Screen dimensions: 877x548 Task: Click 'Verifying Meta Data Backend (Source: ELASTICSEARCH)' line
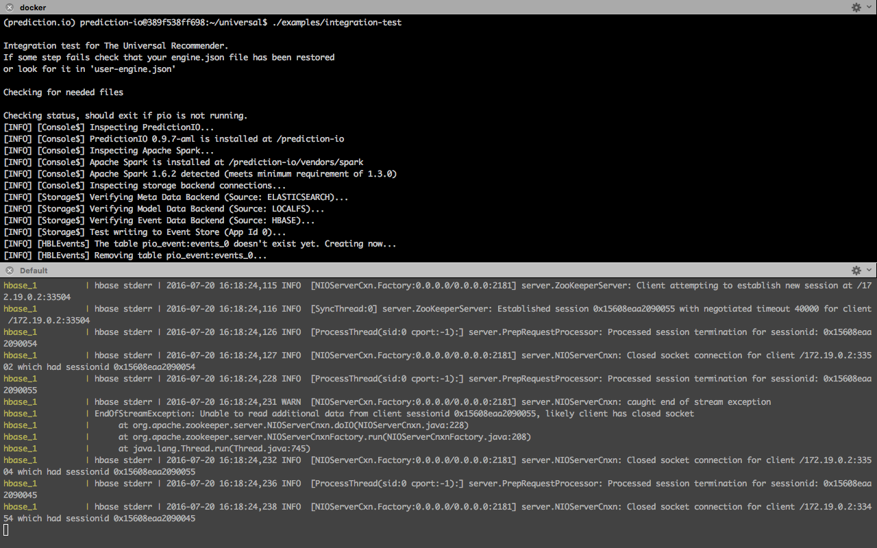[176, 197]
